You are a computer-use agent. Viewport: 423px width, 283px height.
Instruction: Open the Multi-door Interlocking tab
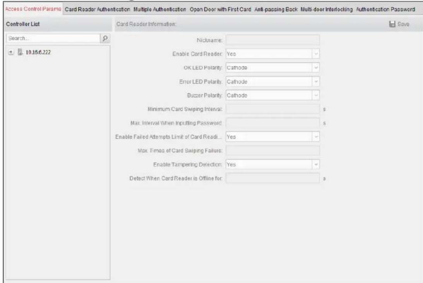pos(326,9)
